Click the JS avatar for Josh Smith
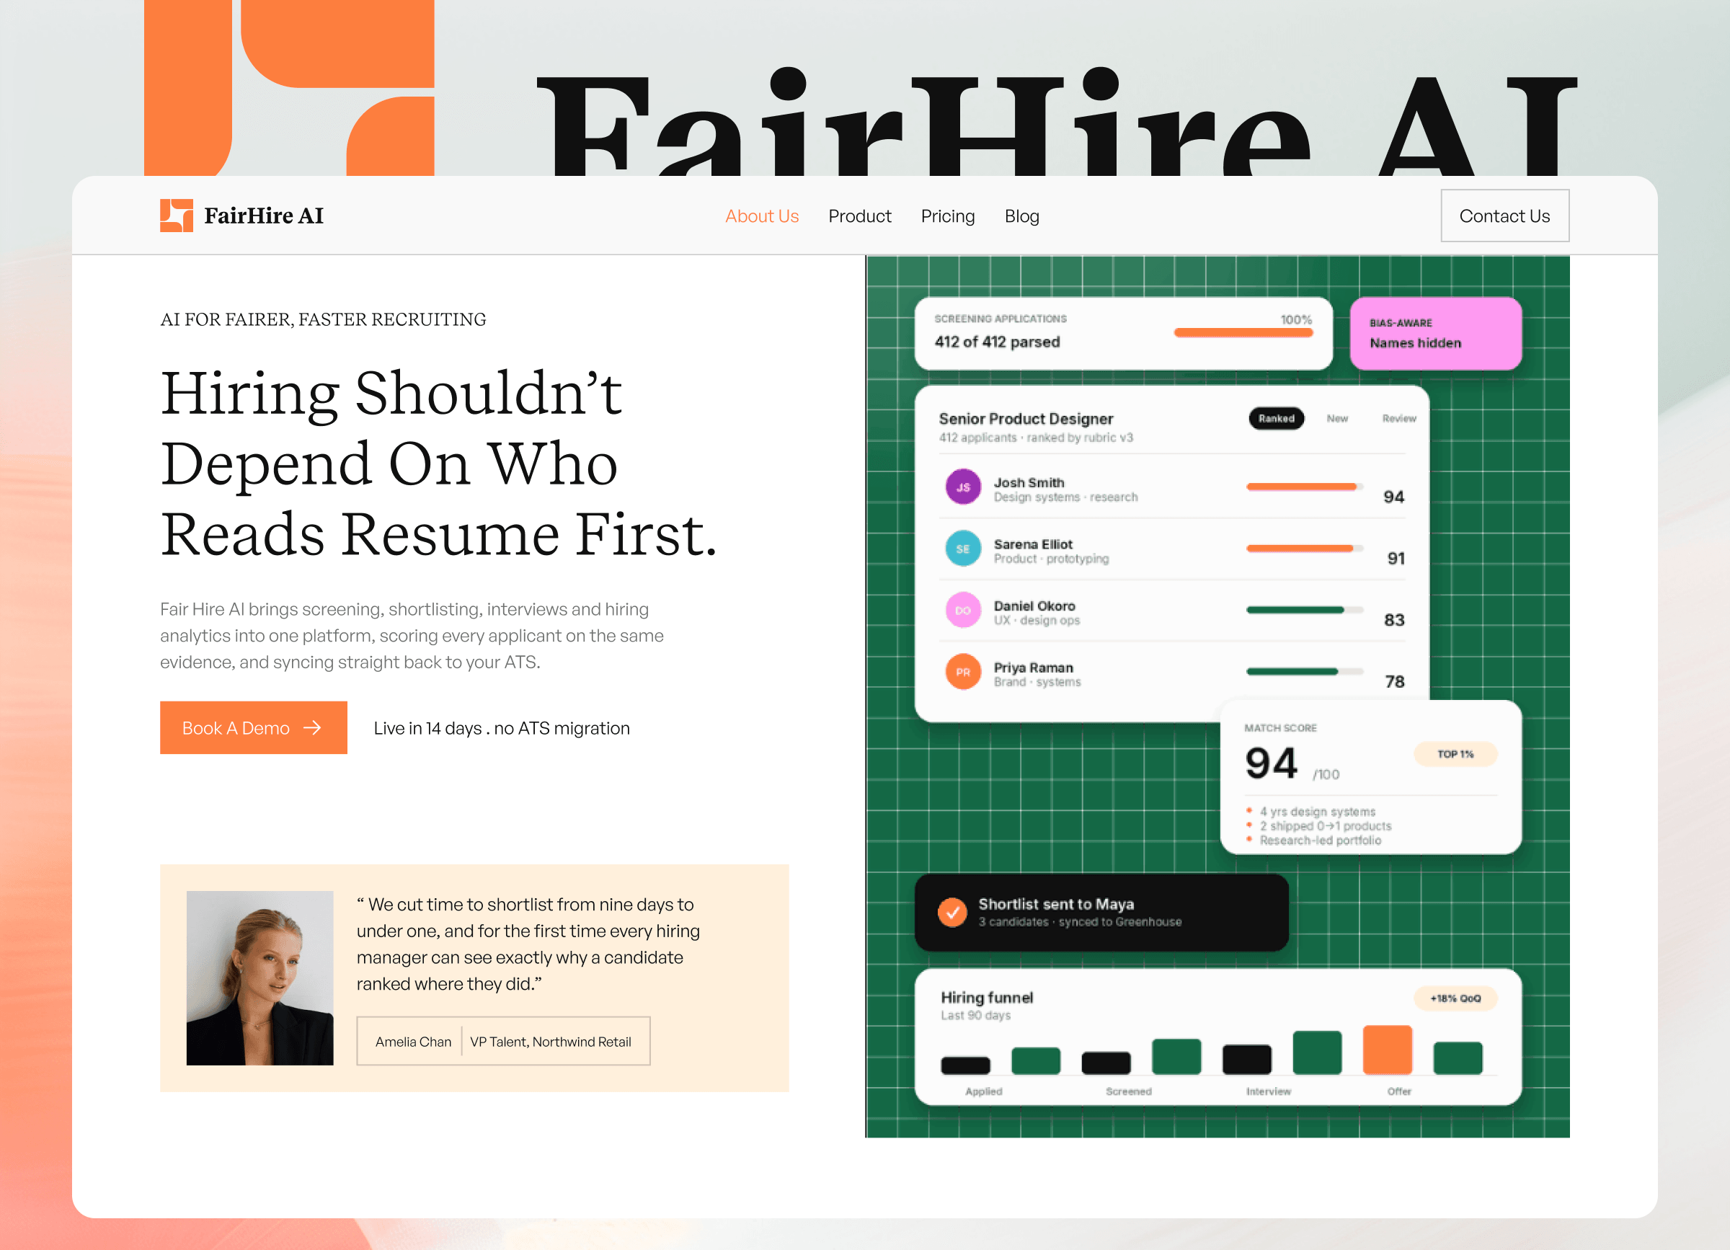 coord(964,487)
